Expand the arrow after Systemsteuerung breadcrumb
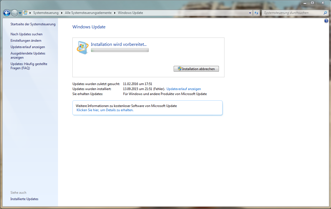Image resolution: width=331 pixels, height=209 pixels. [62, 13]
